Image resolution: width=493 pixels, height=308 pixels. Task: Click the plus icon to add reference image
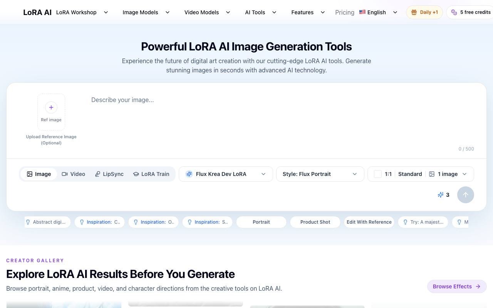tap(51, 107)
